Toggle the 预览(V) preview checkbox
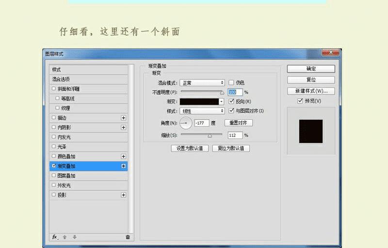388x248 pixels. 300,101
